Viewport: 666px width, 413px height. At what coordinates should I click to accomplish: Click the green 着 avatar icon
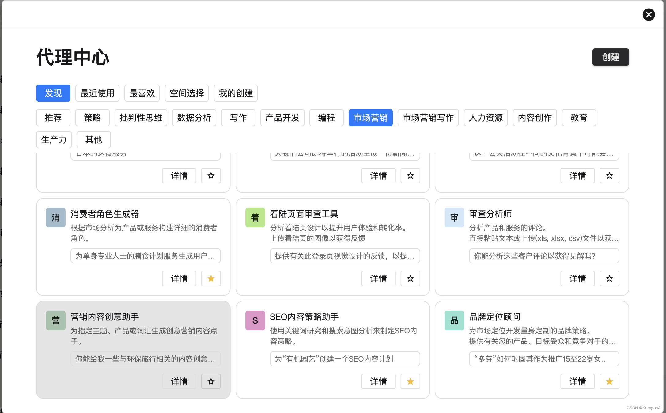point(255,218)
